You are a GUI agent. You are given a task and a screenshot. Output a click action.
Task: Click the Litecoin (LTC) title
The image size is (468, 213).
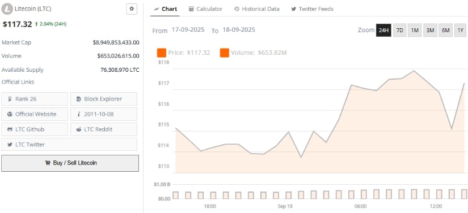[x=33, y=9]
